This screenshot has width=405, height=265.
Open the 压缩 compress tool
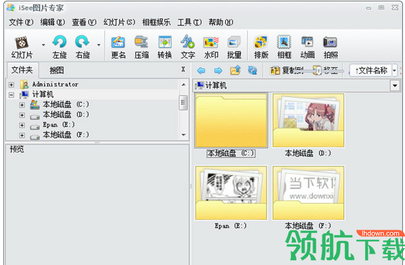[x=141, y=47]
